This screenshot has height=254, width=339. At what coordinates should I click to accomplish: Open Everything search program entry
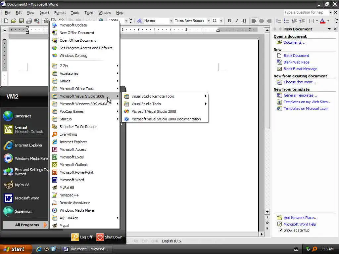click(85, 134)
